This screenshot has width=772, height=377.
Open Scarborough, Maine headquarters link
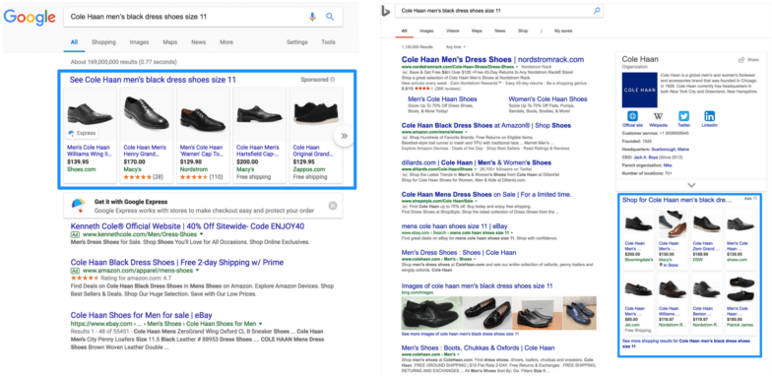pyautogui.click(x=669, y=150)
